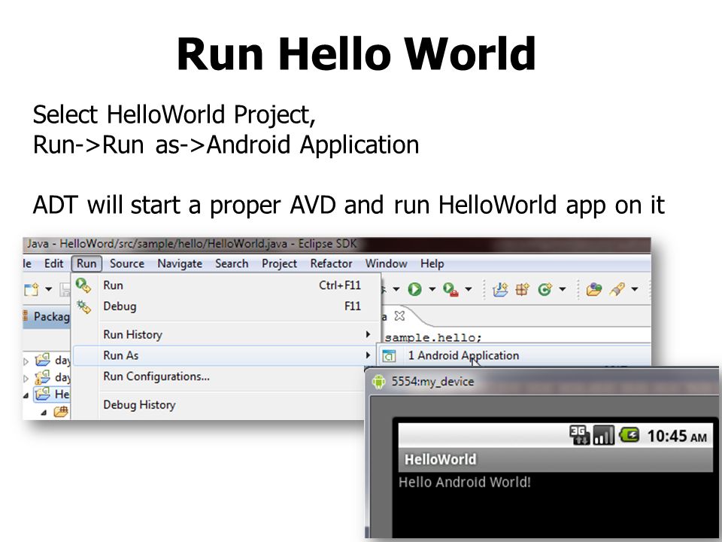Click the Run menu in the menu bar

[86, 263]
